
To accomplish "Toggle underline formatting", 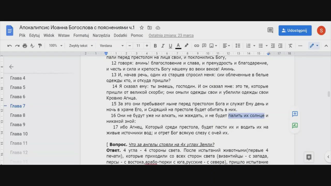I will pos(170,46).
